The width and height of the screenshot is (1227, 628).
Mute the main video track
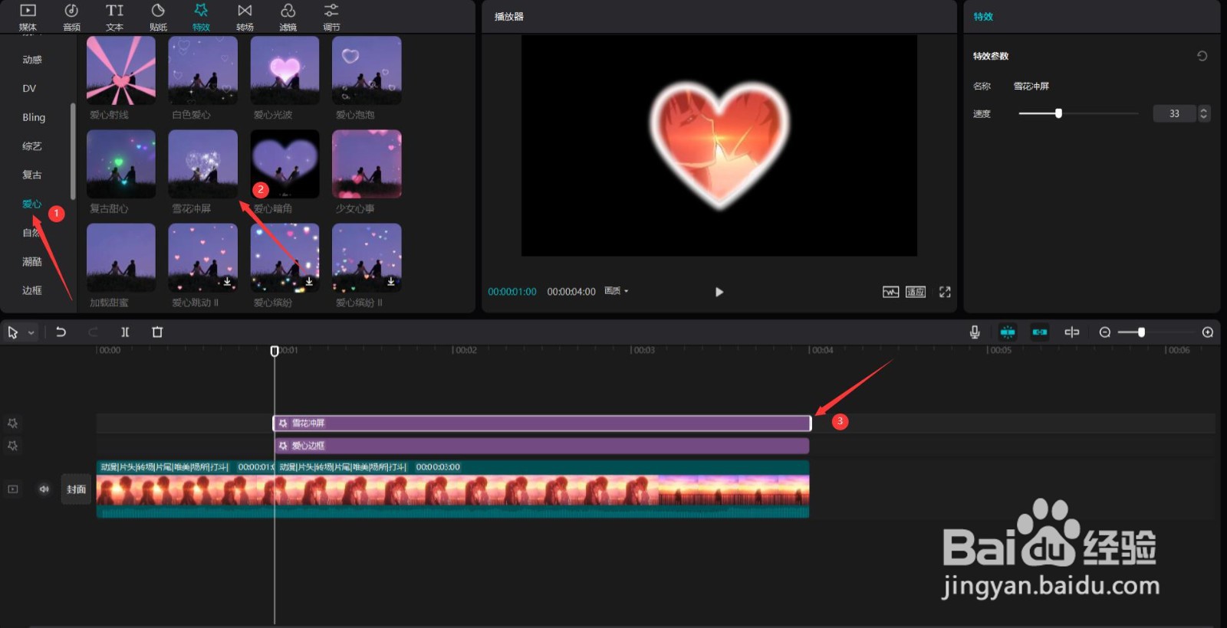[x=44, y=489]
